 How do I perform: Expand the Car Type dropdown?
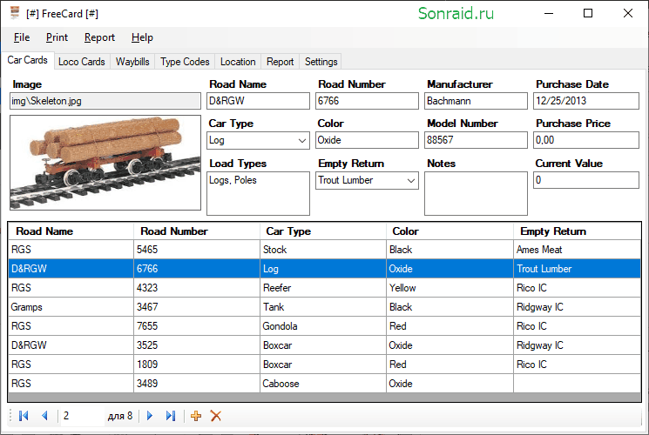click(x=302, y=141)
